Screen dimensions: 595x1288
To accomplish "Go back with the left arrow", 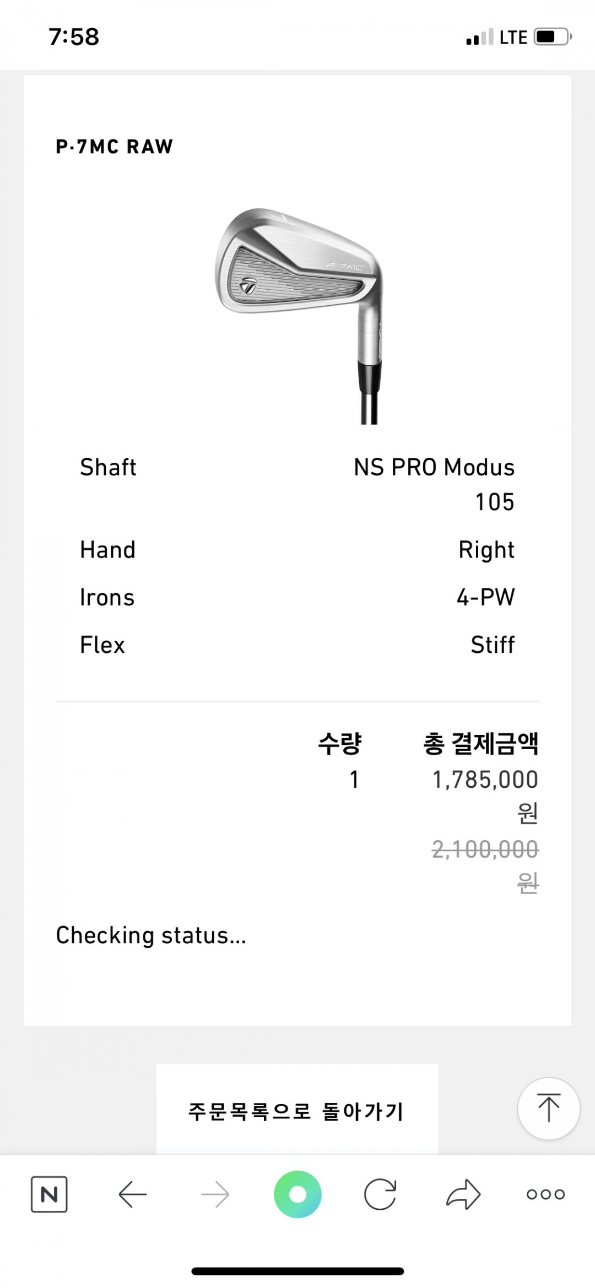I will click(132, 1194).
